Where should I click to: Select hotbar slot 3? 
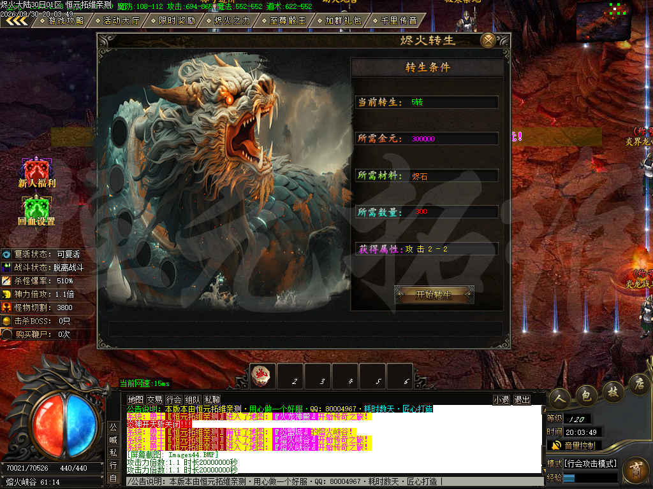click(x=318, y=376)
